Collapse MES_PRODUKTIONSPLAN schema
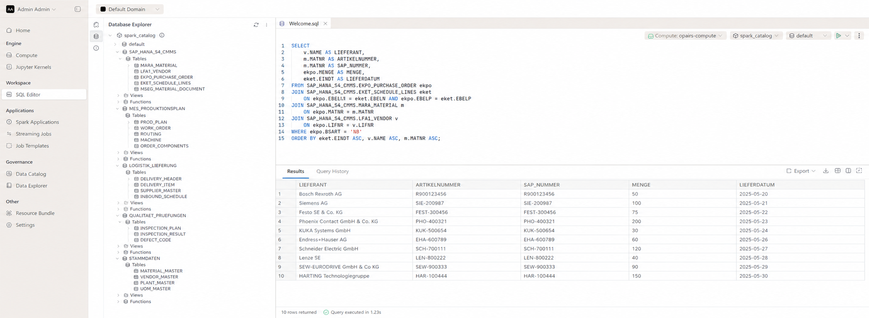The width and height of the screenshot is (869, 318). point(117,109)
